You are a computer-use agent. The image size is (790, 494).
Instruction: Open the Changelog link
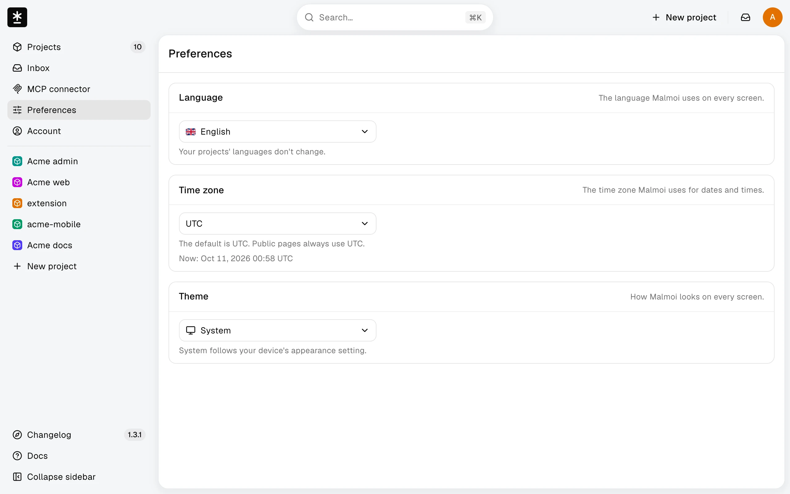79,435
